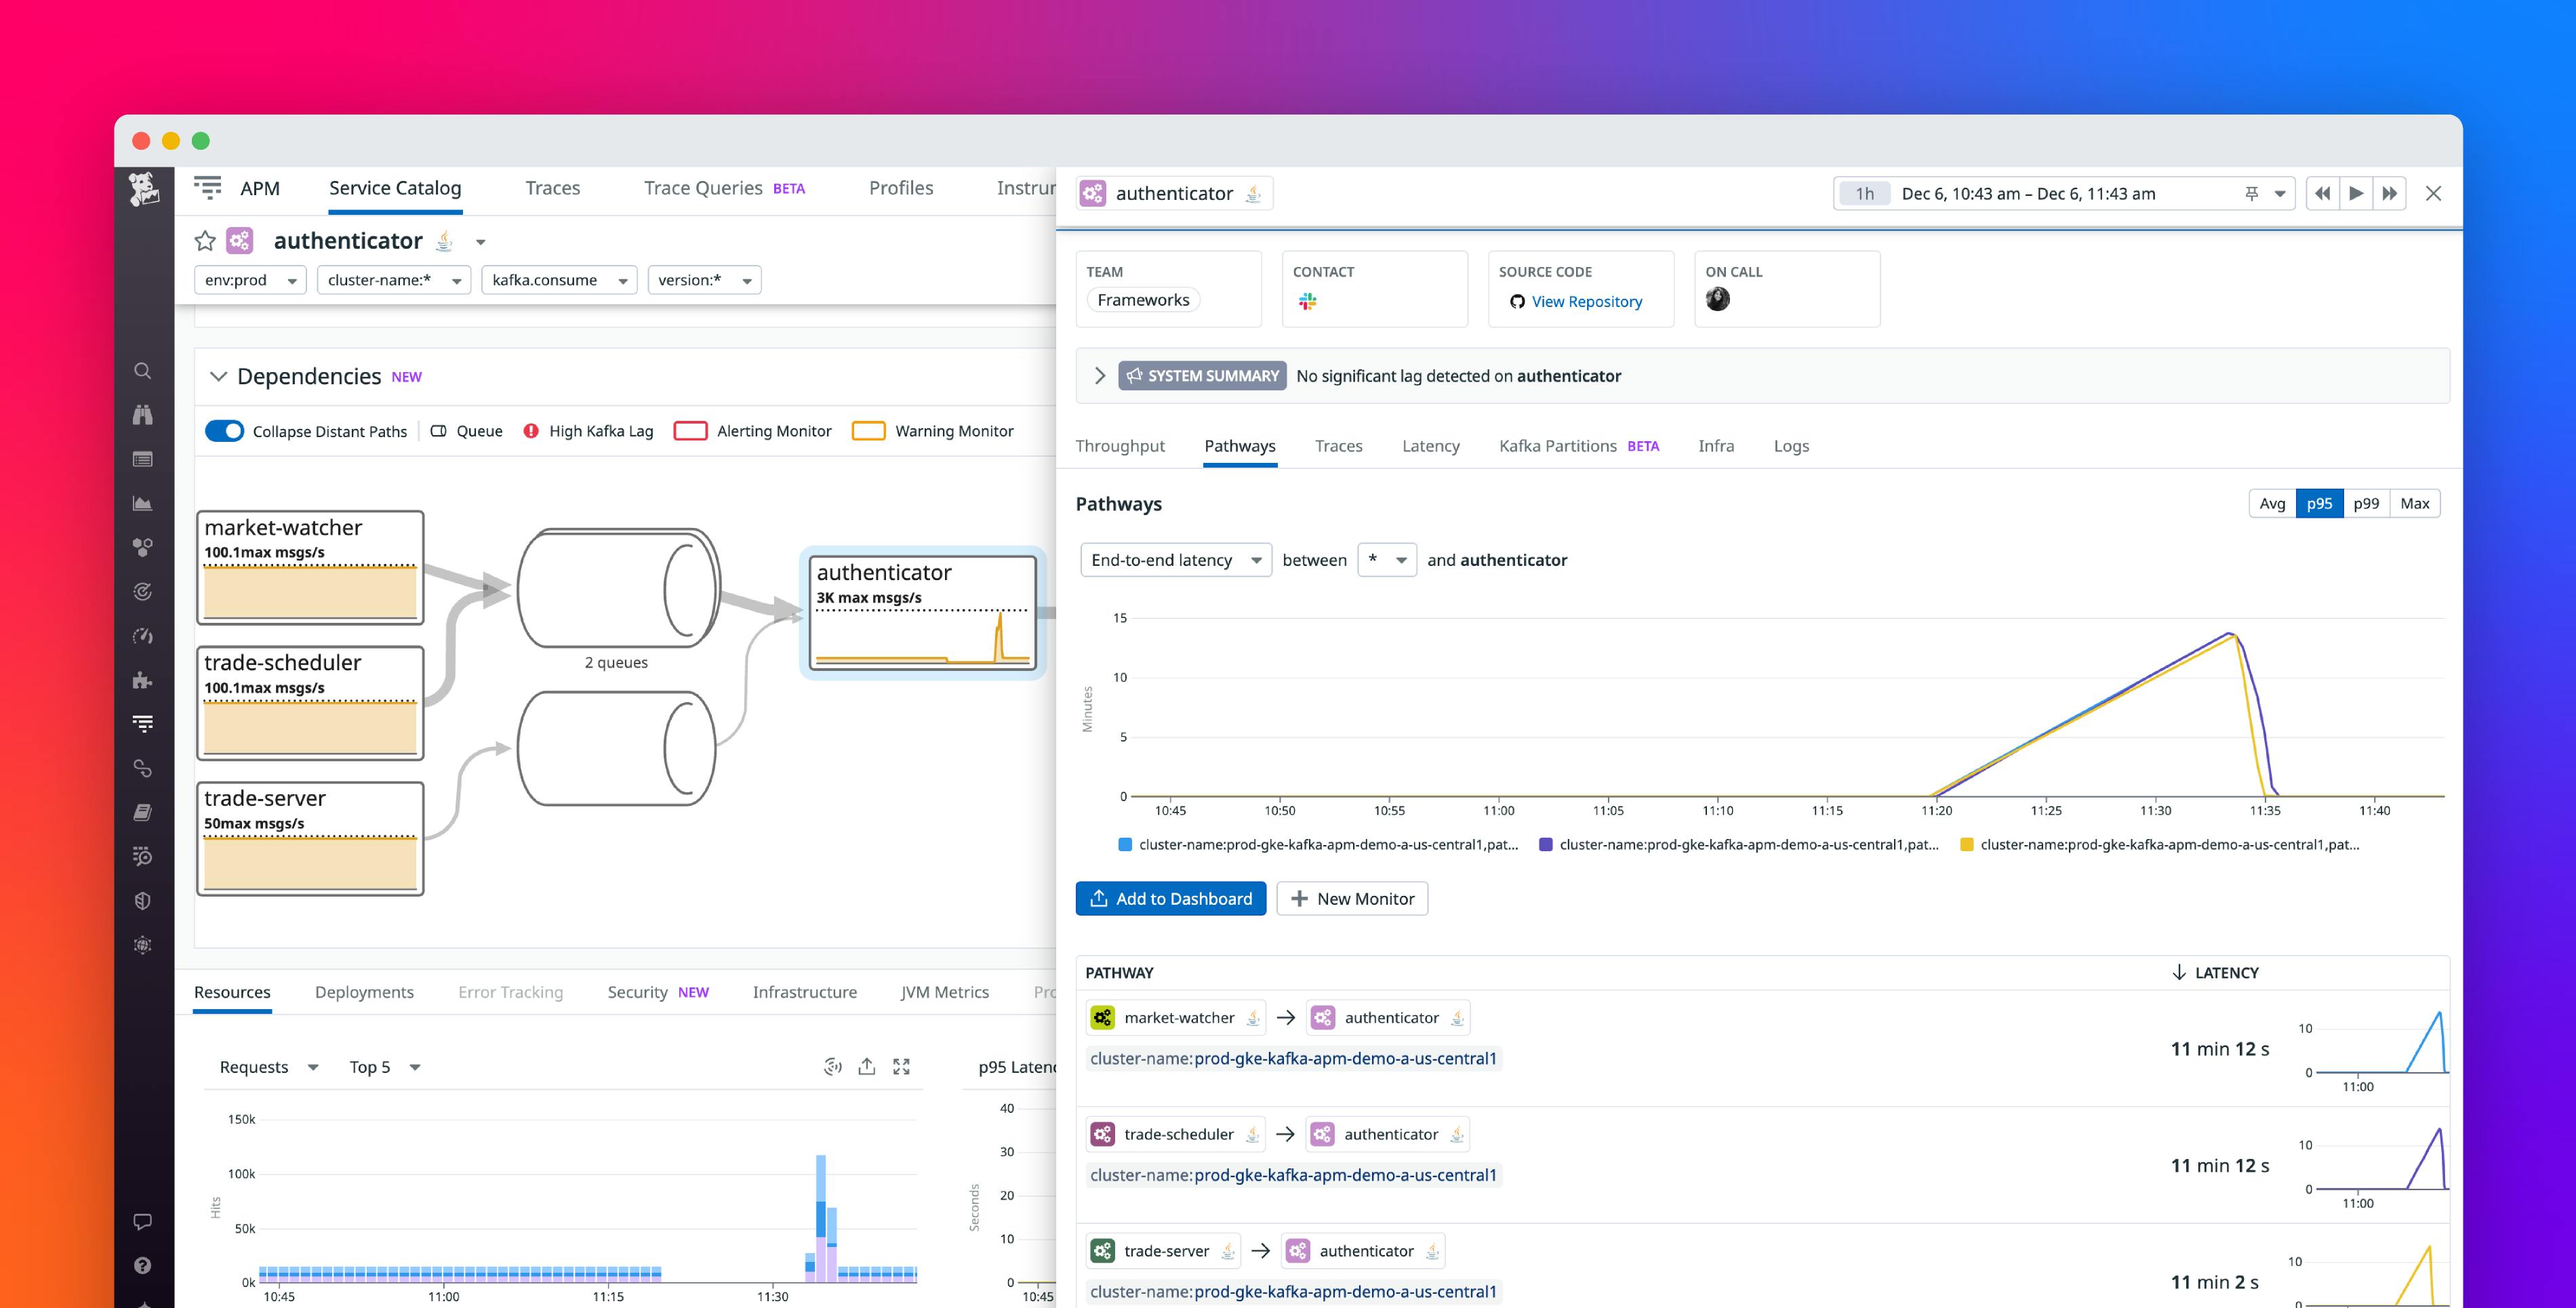Switch to the Kafka Partitions tab
Viewport: 2576px width, 1308px height.
(x=1557, y=446)
